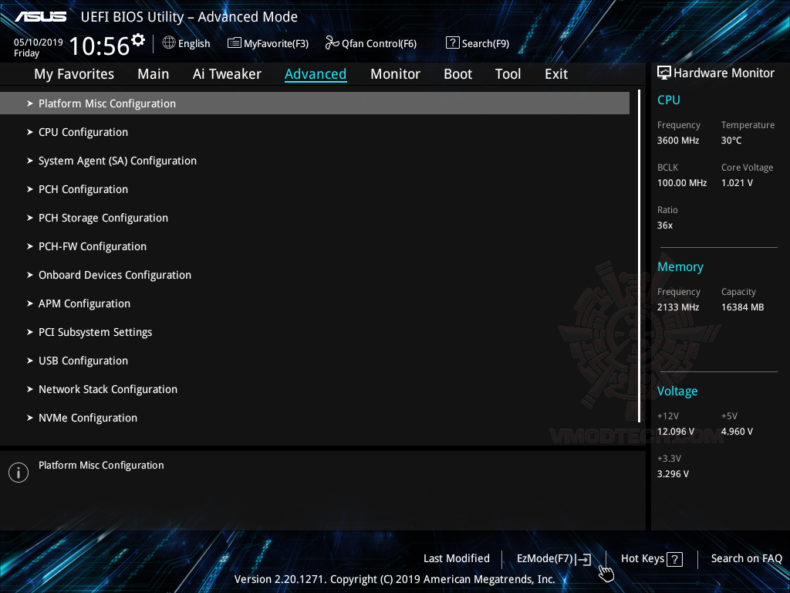This screenshot has height=593, width=790.
Task: Click Ratio 36x value
Action: pos(664,225)
